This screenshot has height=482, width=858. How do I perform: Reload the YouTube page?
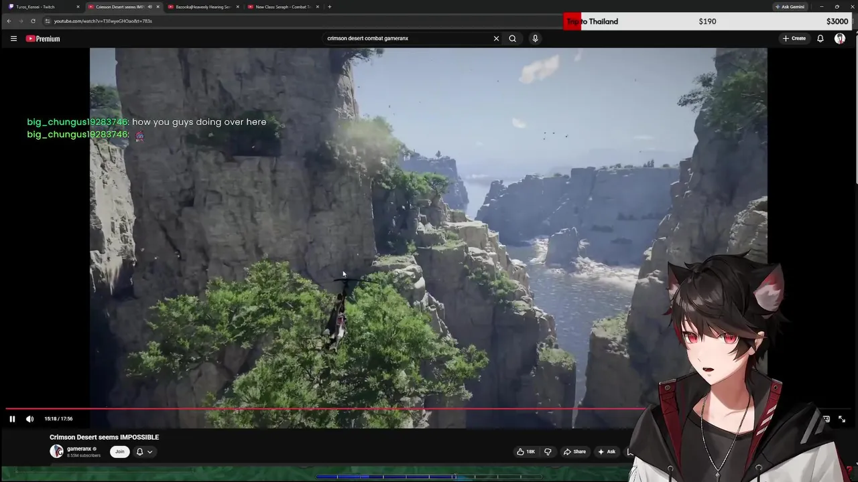(33, 21)
